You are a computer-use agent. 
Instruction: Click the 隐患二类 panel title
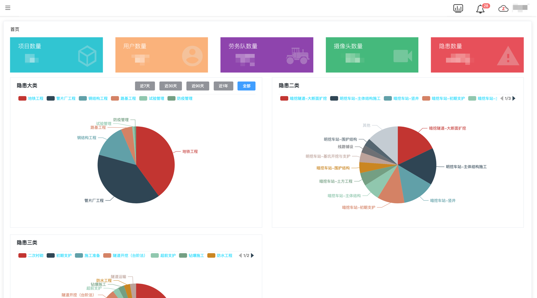(289, 86)
